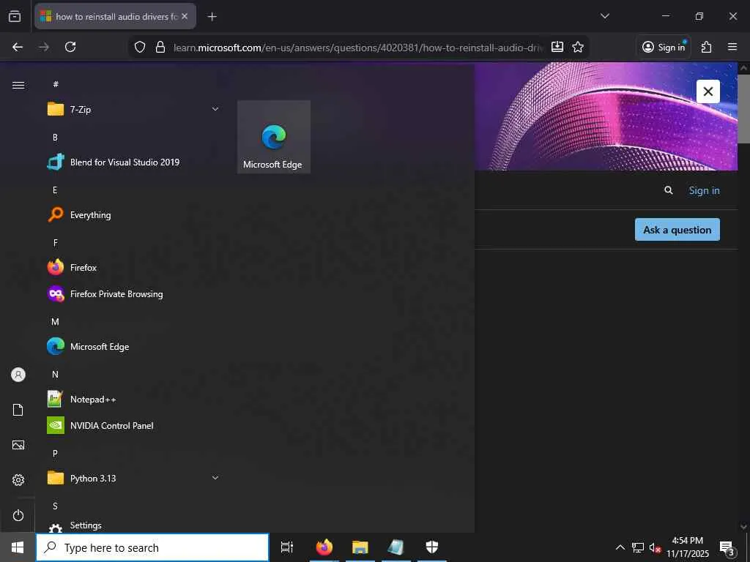Open Task View on the taskbar

287,547
